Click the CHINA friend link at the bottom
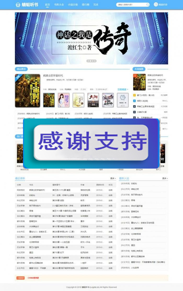Screen dimensions: 183x291 [x=33, y=278]
